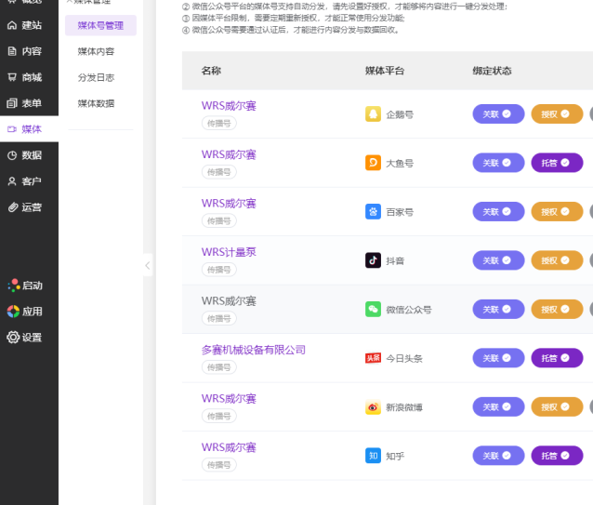The width and height of the screenshot is (593, 505).
Task: Toggle 授权 status for the 抖音 row
Action: (556, 260)
